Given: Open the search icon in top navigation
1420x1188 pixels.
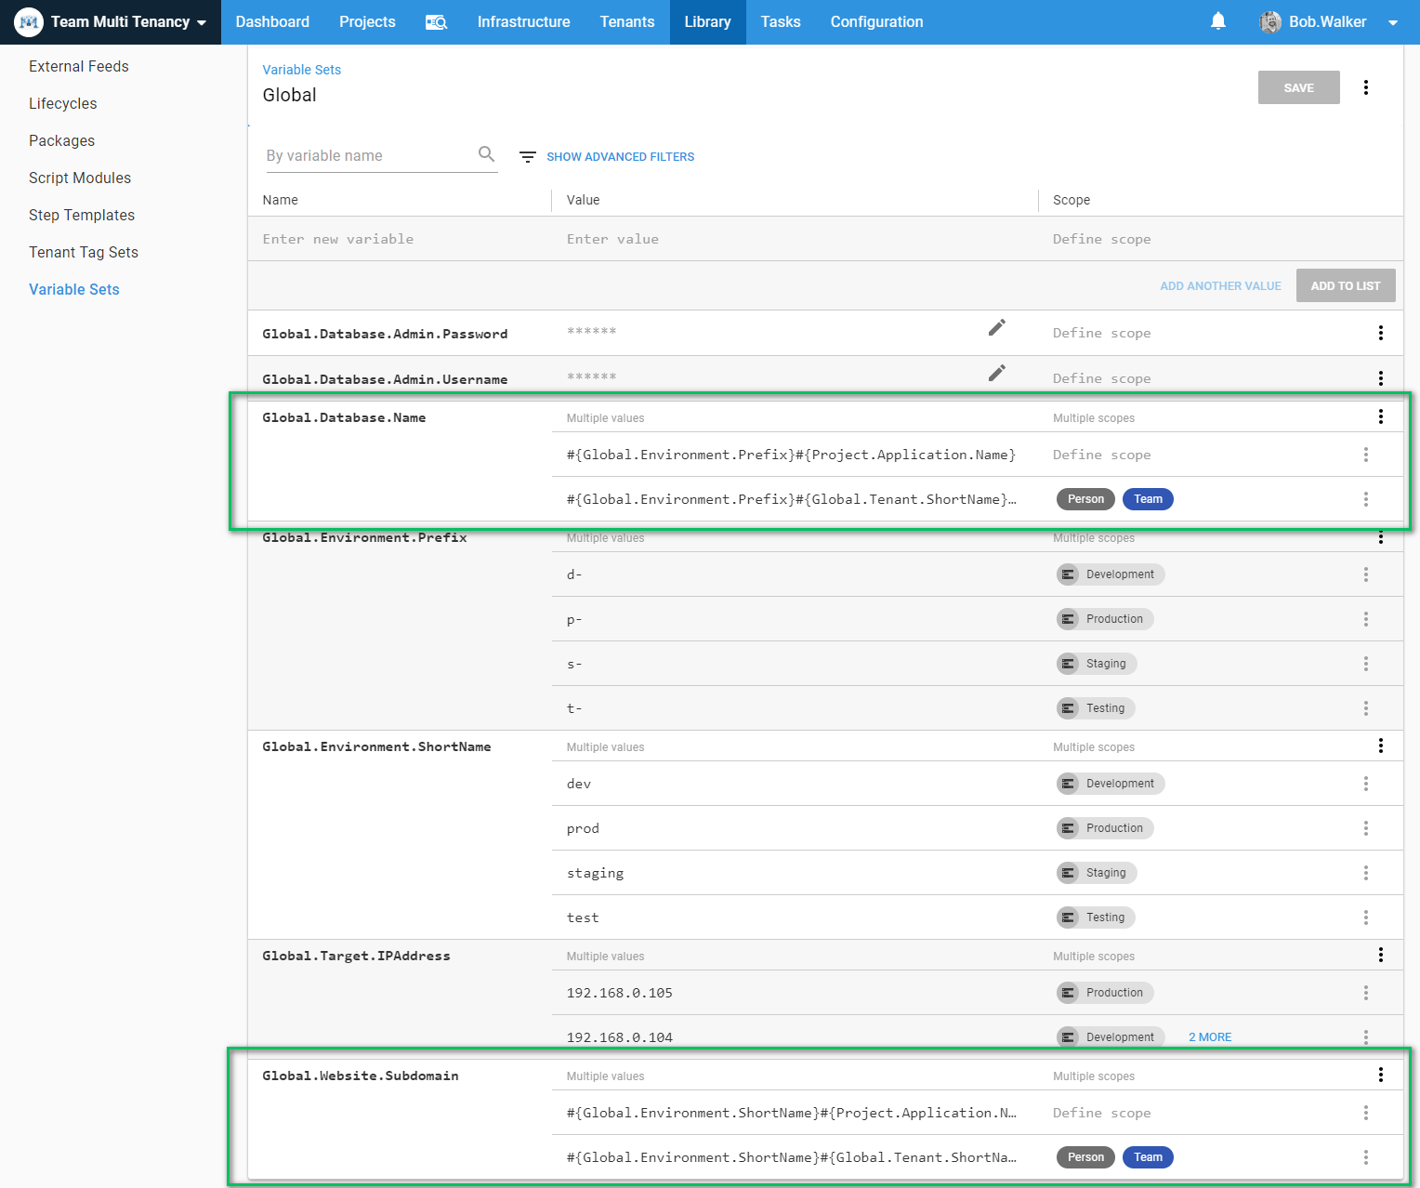Looking at the screenshot, I should (x=436, y=22).
